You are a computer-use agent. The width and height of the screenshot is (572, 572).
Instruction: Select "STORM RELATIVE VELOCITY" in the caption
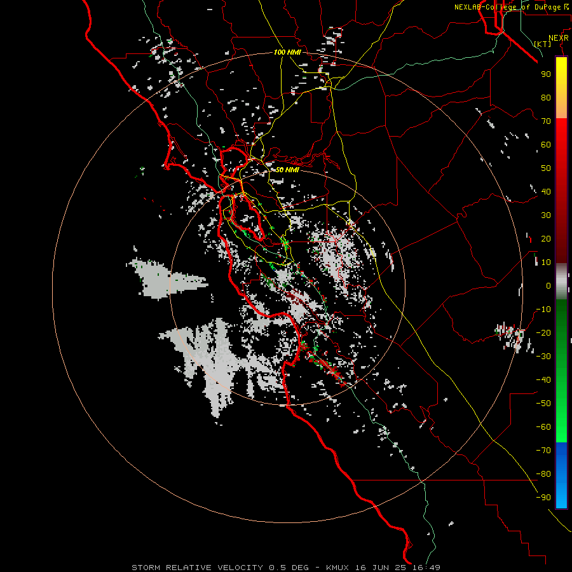[198, 568]
